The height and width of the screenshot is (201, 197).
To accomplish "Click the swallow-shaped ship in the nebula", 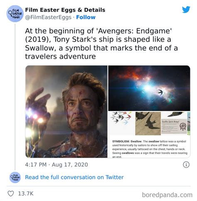I will [161, 92].
